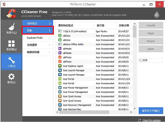
Task: Click the Acer Explorer Agent icon
Action: pos(60,66)
